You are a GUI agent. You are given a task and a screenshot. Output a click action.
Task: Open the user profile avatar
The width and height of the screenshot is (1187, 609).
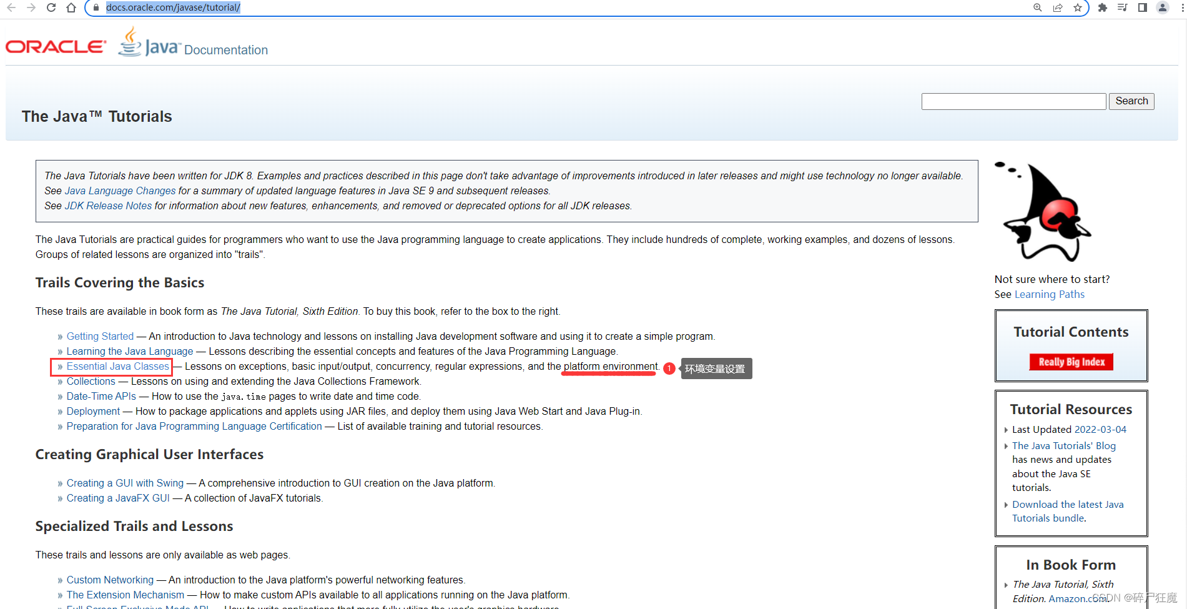tap(1163, 7)
